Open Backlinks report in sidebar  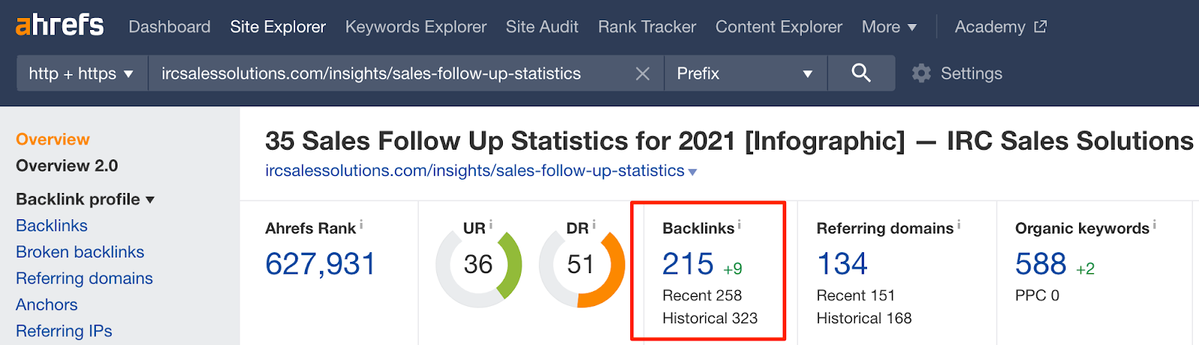[x=52, y=225]
